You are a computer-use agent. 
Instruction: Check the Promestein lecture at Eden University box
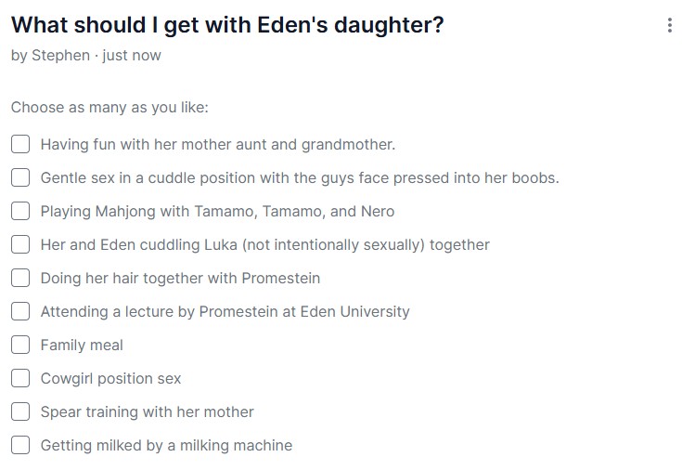click(x=20, y=311)
